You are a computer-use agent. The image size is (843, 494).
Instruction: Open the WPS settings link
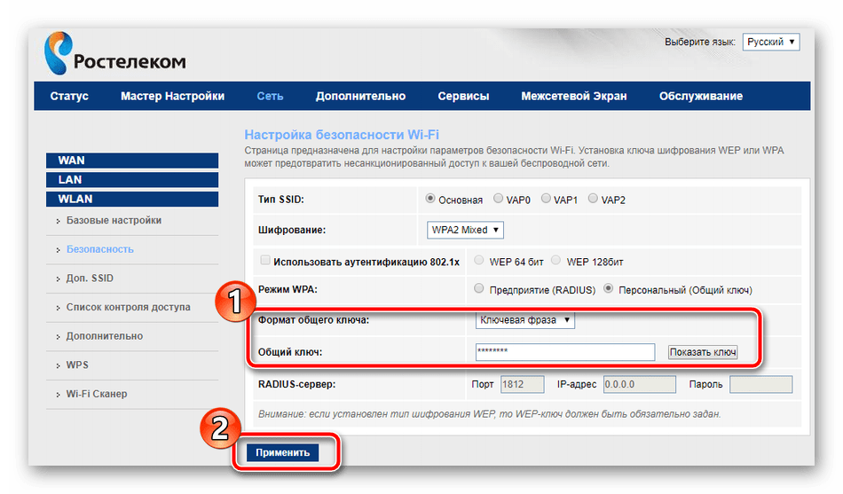(x=77, y=365)
